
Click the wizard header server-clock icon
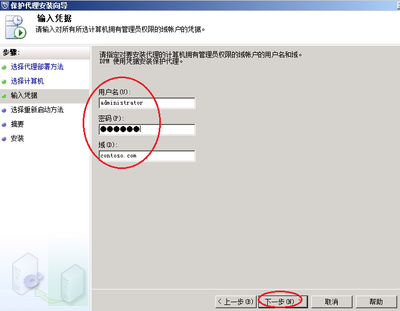(x=16, y=27)
